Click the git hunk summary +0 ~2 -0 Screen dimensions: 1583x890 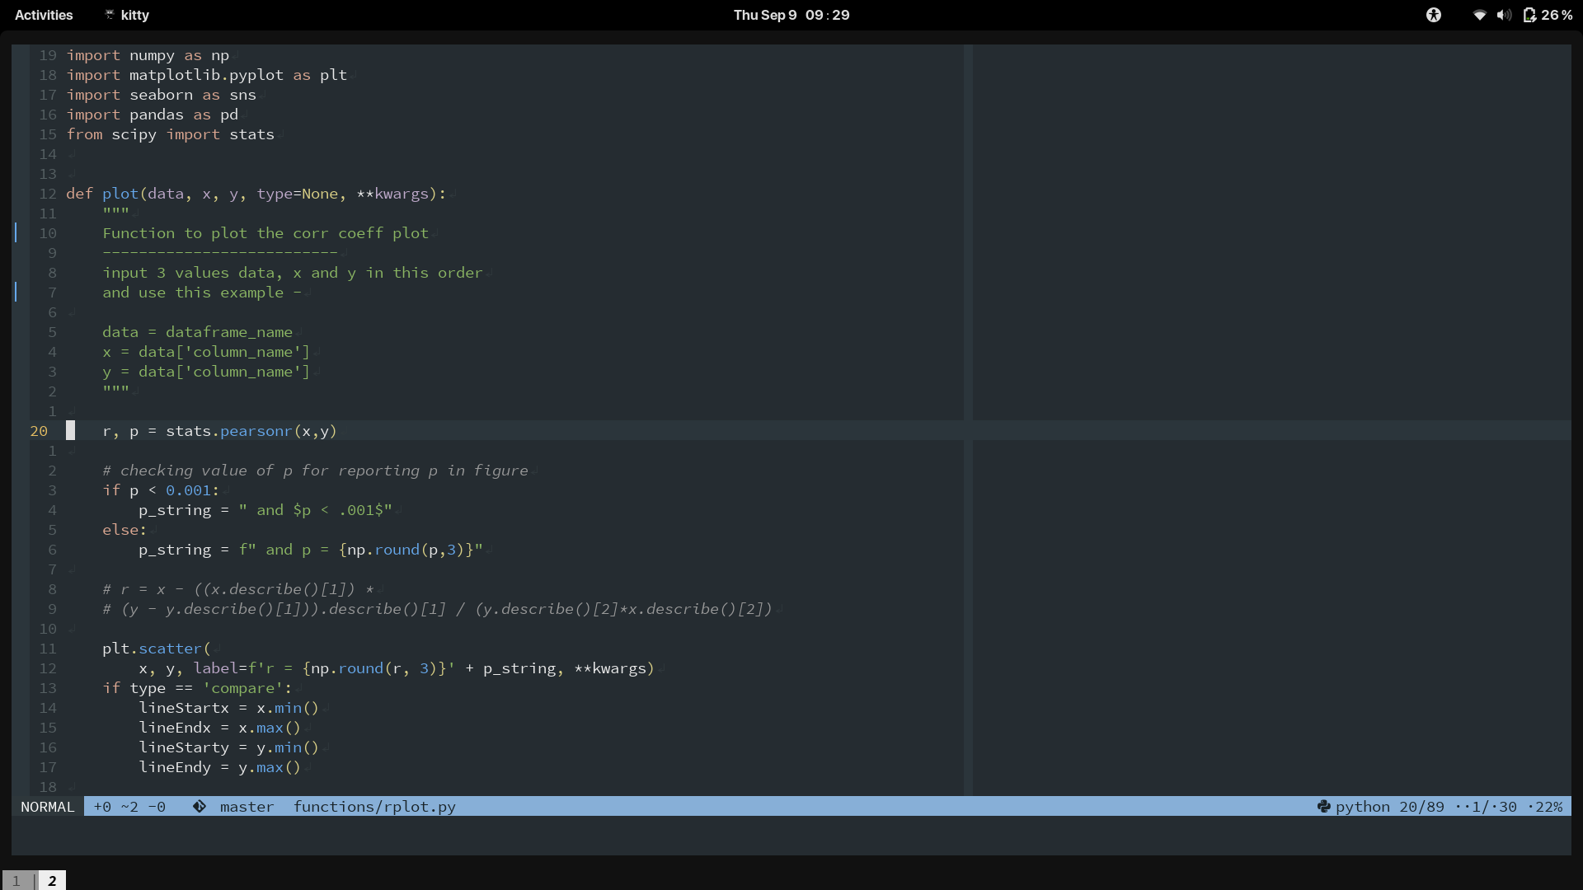click(x=129, y=807)
